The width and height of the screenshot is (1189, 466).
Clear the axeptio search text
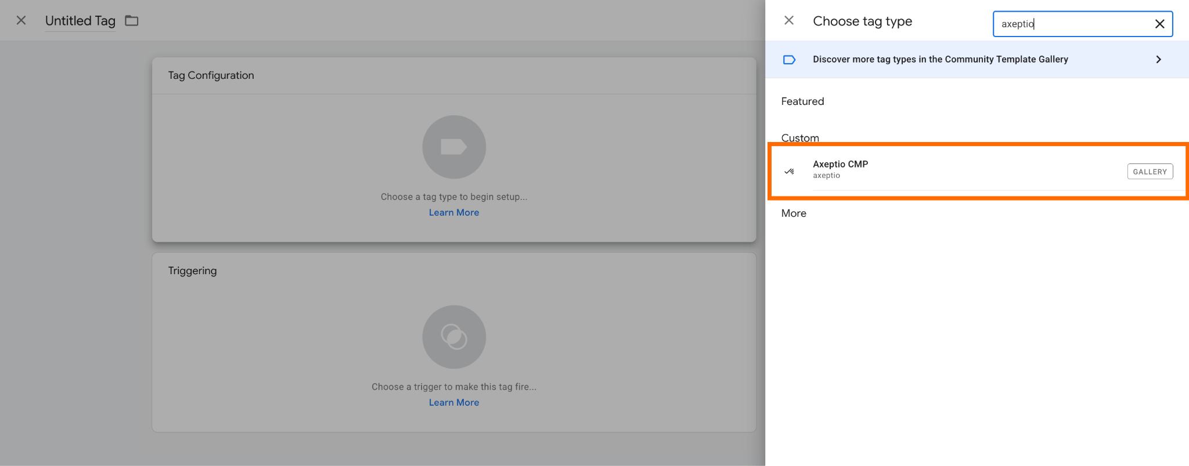(1159, 24)
